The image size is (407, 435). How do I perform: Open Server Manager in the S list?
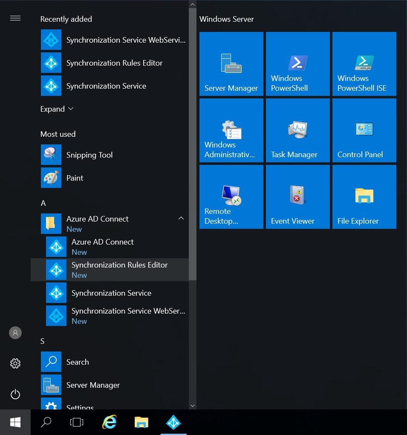coord(110,385)
